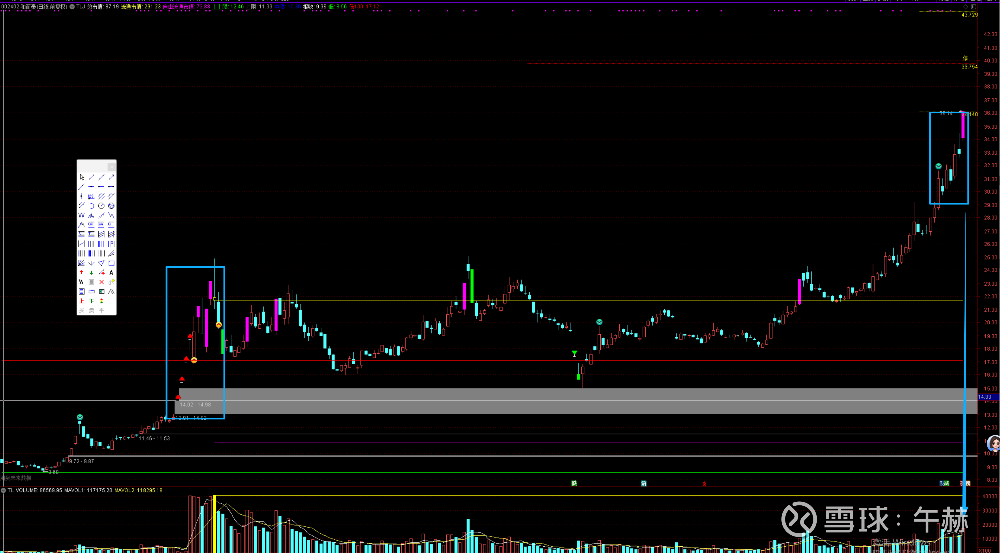Choose the W wave pattern tool
Image resolution: width=1000 pixels, height=553 pixels.
(82, 215)
